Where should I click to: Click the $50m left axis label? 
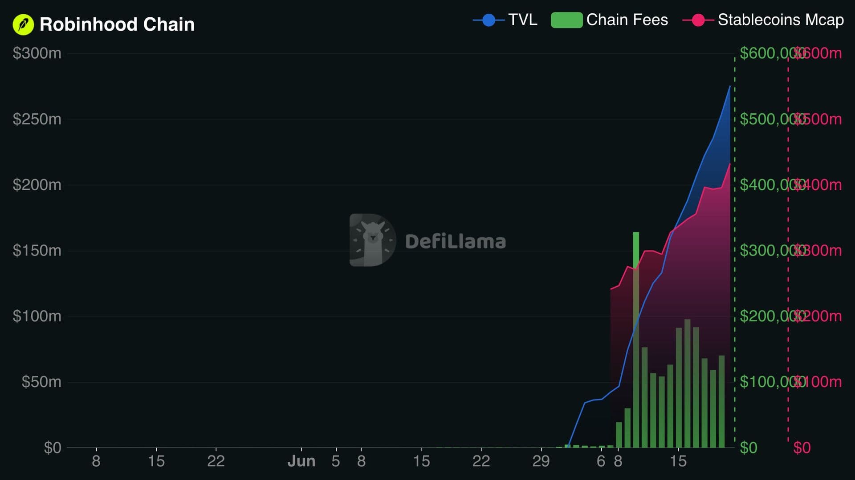coord(41,382)
